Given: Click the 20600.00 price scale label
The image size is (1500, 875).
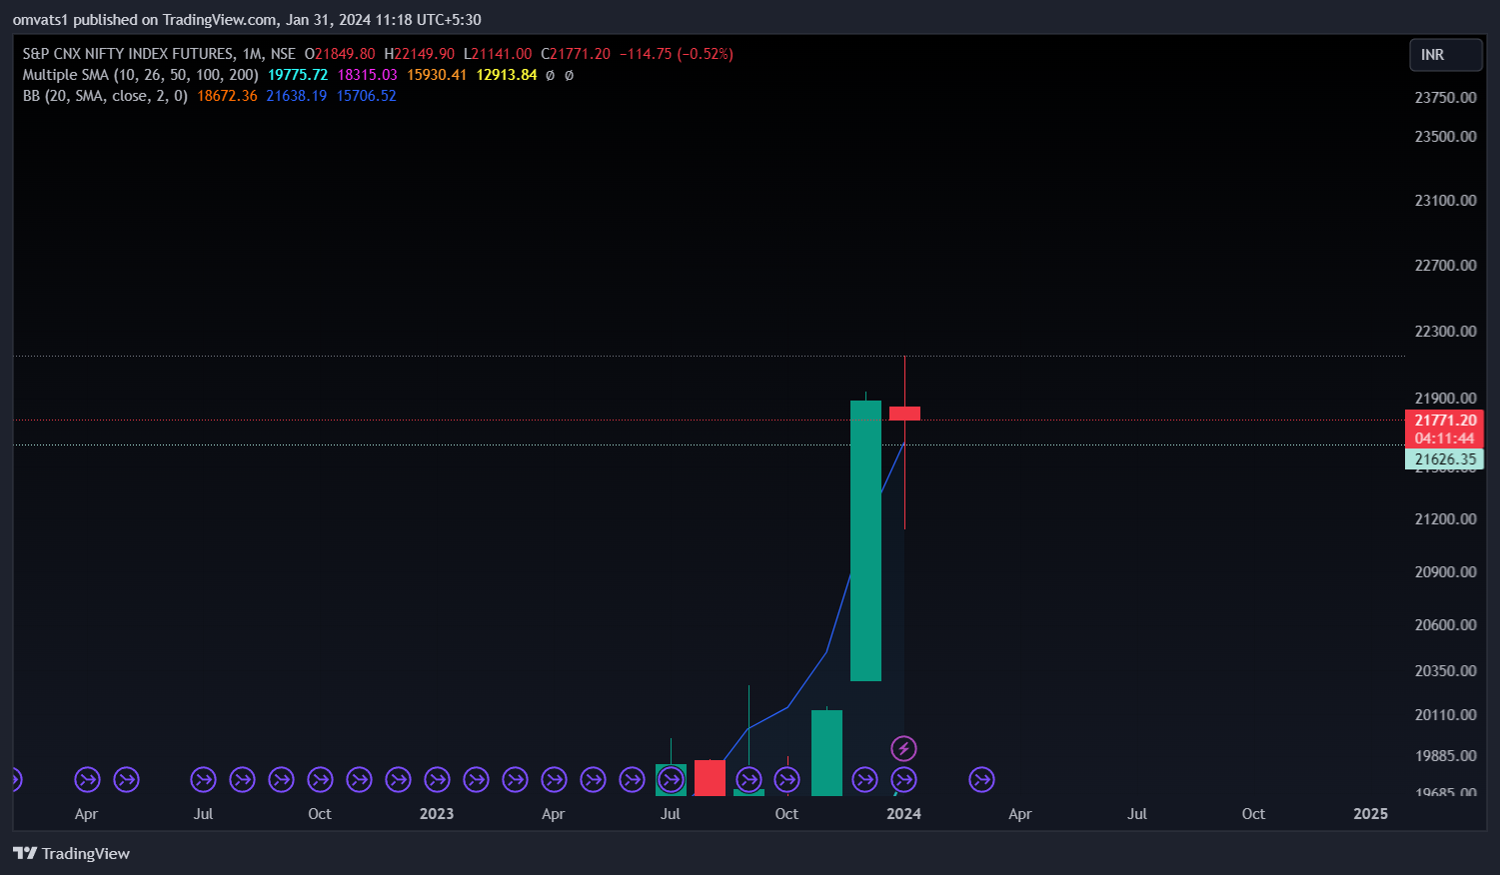Looking at the screenshot, I should pyautogui.click(x=1445, y=624).
